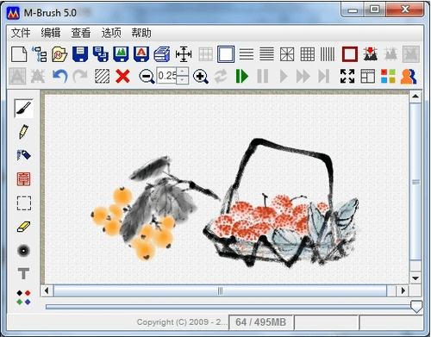The image size is (431, 337).
Task: Select the black blur dot tool
Action: point(23,250)
